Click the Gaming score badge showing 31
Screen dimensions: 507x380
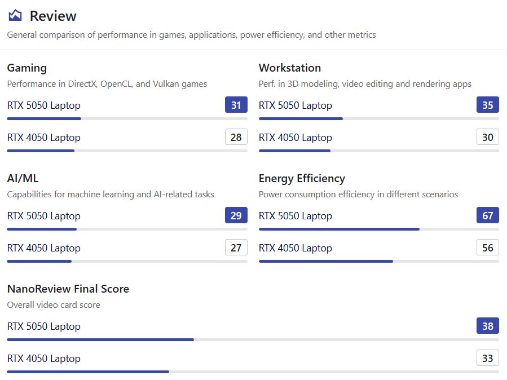pyautogui.click(x=236, y=105)
